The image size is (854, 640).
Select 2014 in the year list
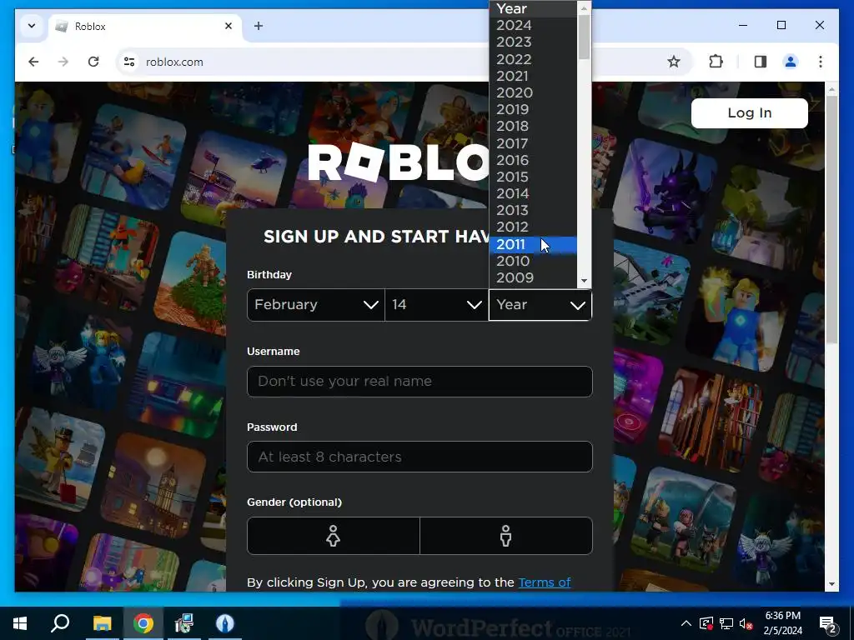(x=533, y=193)
